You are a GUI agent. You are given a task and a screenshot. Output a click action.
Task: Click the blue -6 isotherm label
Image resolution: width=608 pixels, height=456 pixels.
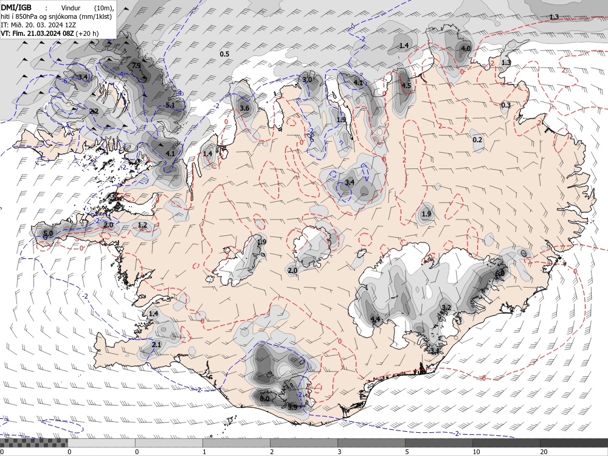click(65, 81)
